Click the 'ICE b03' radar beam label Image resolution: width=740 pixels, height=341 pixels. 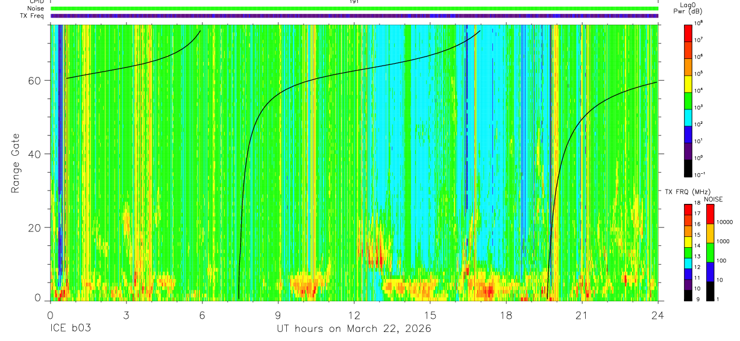(71, 329)
